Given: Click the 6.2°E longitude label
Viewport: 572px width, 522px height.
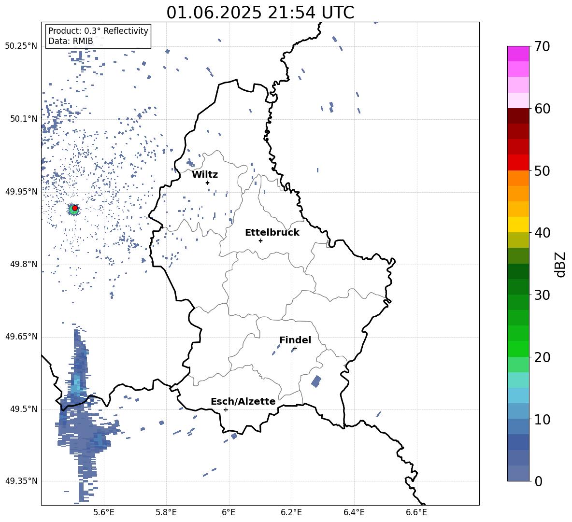Looking at the screenshot, I should (x=291, y=512).
